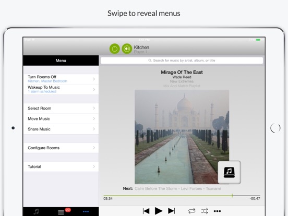
Task: Skip to next track
Action: click(171, 211)
